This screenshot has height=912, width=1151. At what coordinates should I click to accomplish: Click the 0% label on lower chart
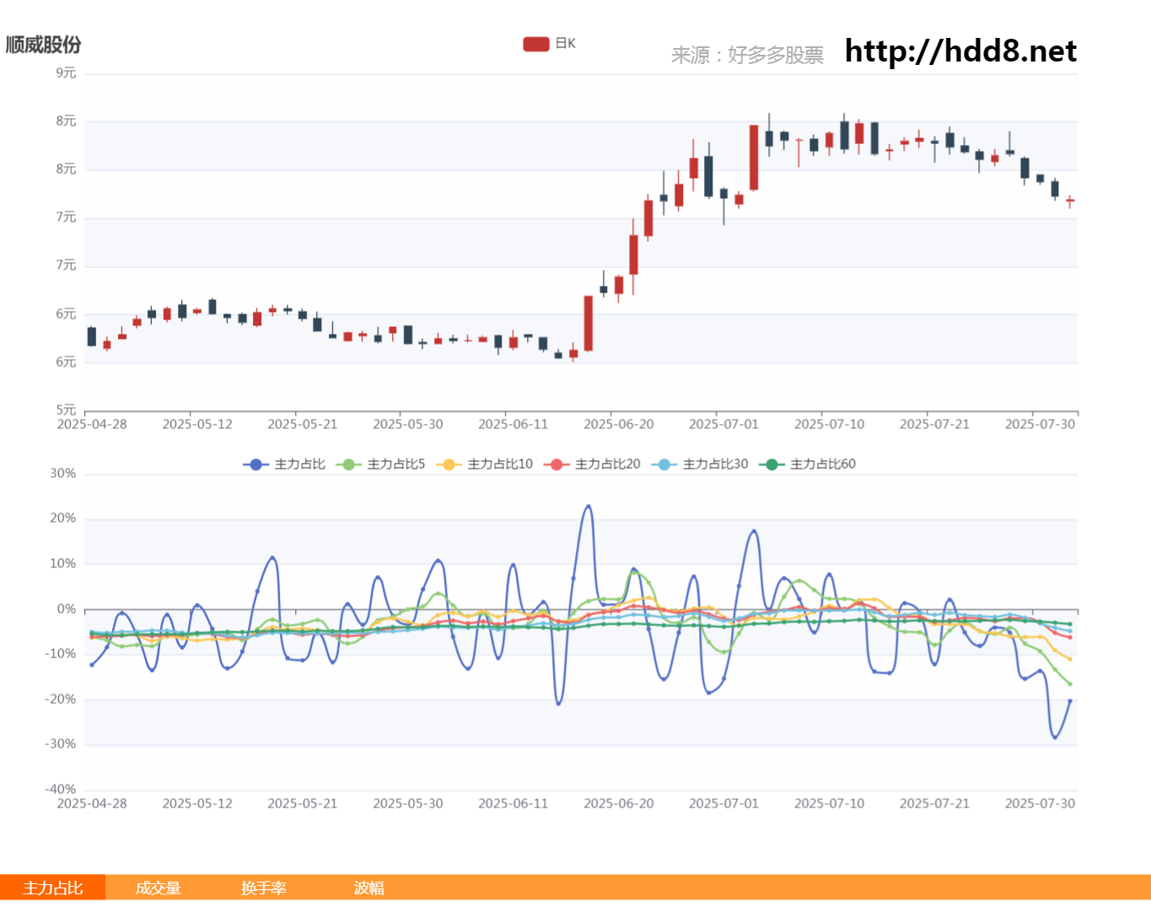coord(66,609)
